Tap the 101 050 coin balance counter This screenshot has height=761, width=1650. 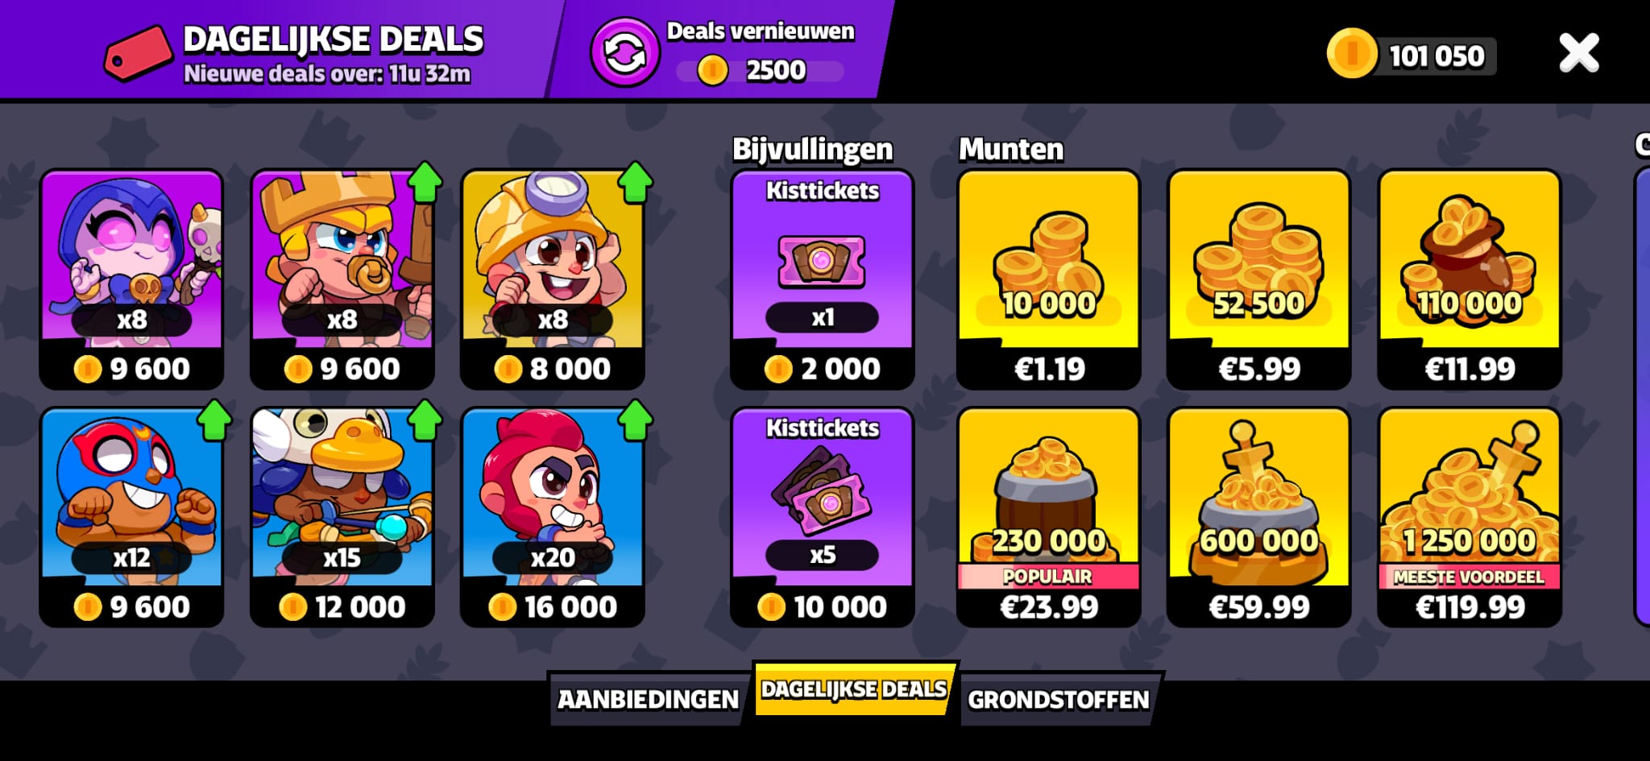(x=1412, y=55)
